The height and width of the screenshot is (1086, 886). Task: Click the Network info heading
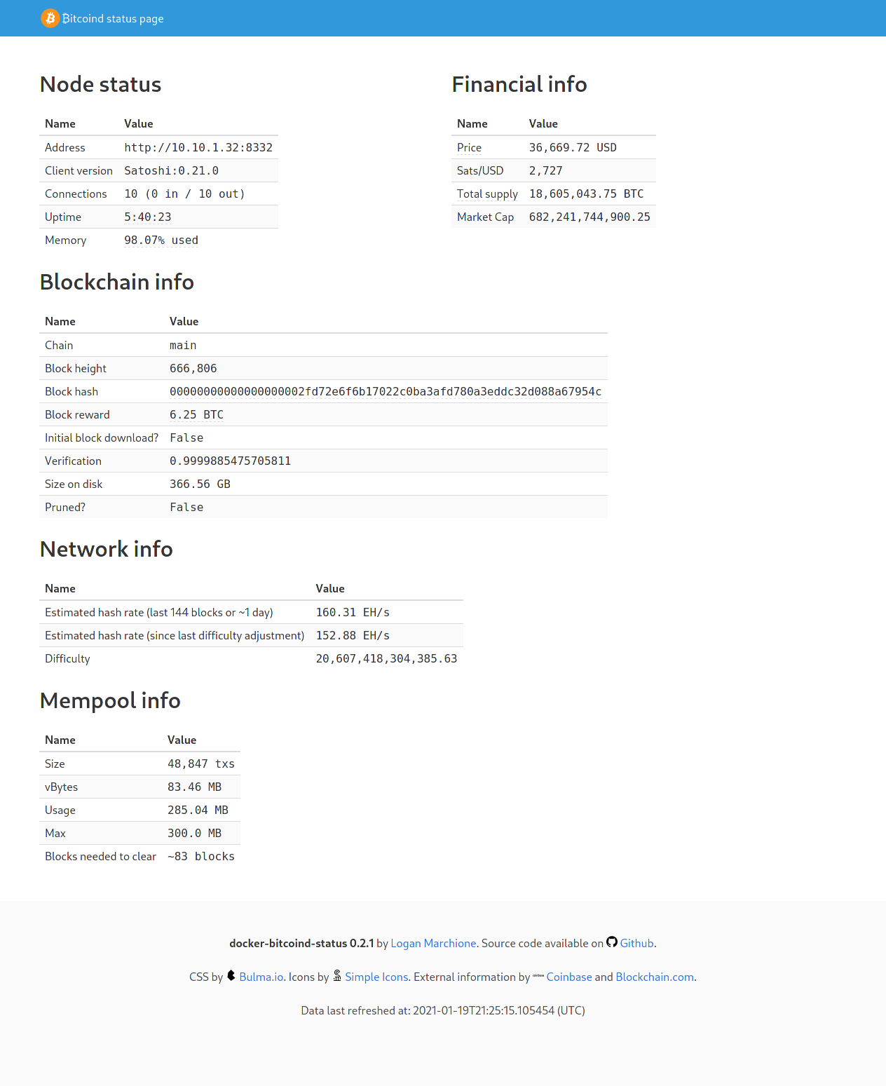pyautogui.click(x=107, y=549)
